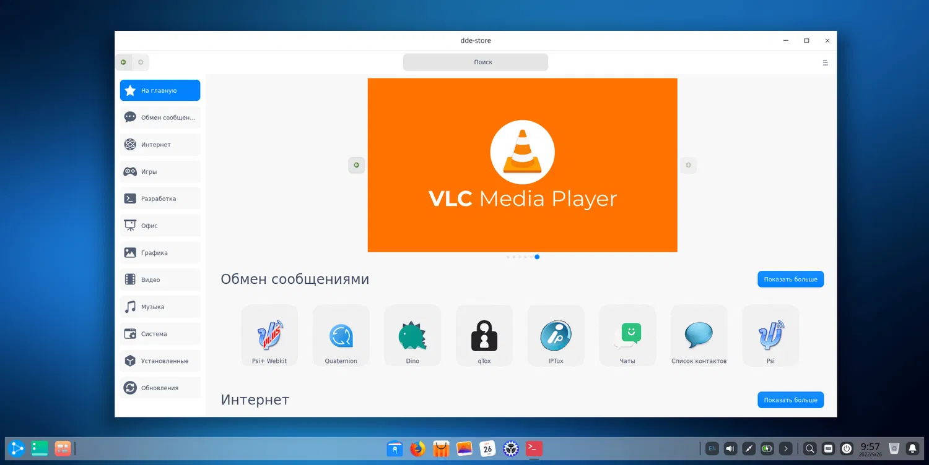Open the launcher in the dock
The width and height of the screenshot is (929, 465).
17,448
